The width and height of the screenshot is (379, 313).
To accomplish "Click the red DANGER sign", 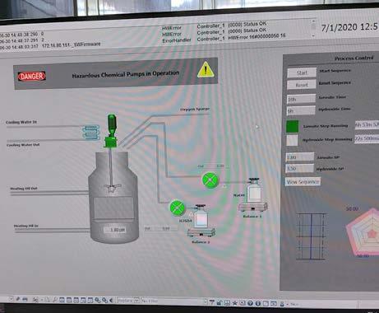I will tap(32, 76).
